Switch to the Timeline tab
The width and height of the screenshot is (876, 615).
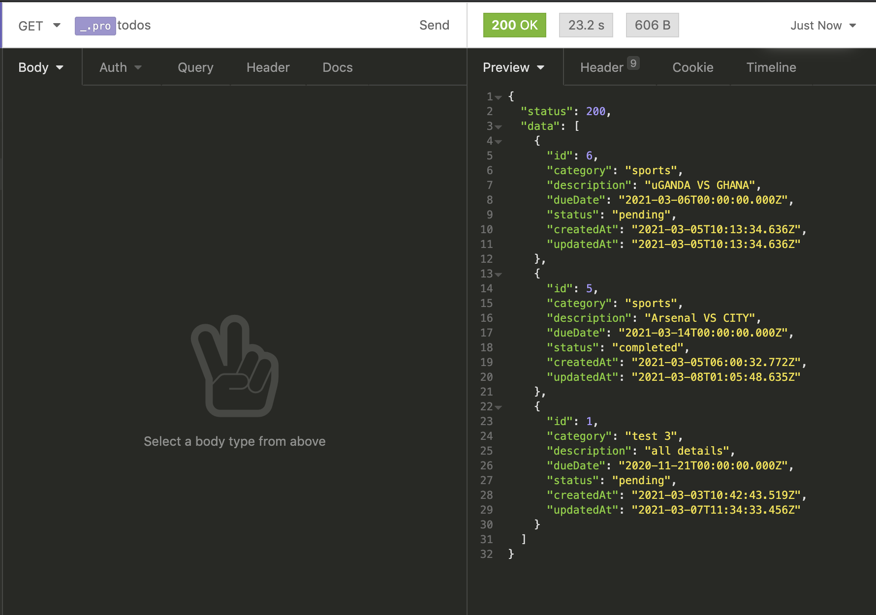771,67
